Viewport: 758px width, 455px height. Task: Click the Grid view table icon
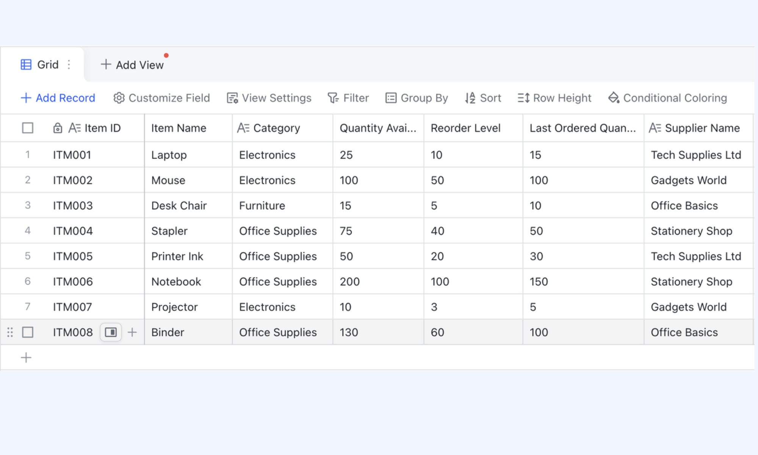tap(26, 65)
